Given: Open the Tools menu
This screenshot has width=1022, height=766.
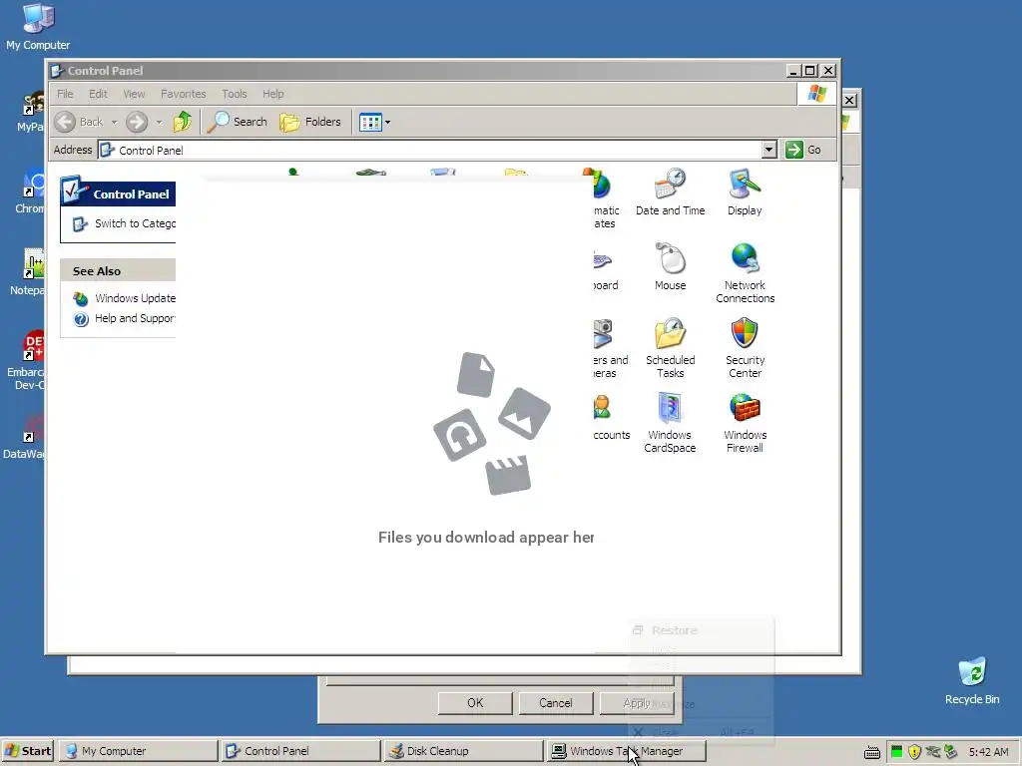Looking at the screenshot, I should [234, 94].
